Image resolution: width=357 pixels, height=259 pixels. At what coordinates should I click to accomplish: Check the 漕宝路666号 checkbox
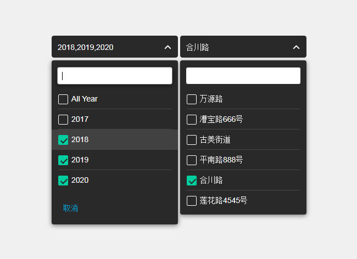pyautogui.click(x=192, y=120)
